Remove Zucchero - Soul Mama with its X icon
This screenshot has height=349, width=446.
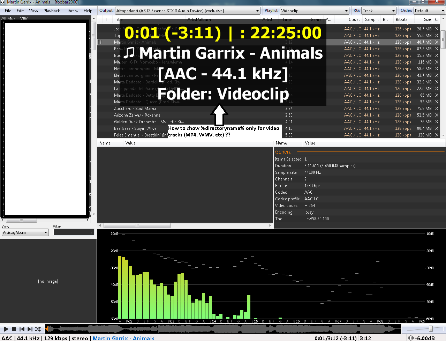437,109
